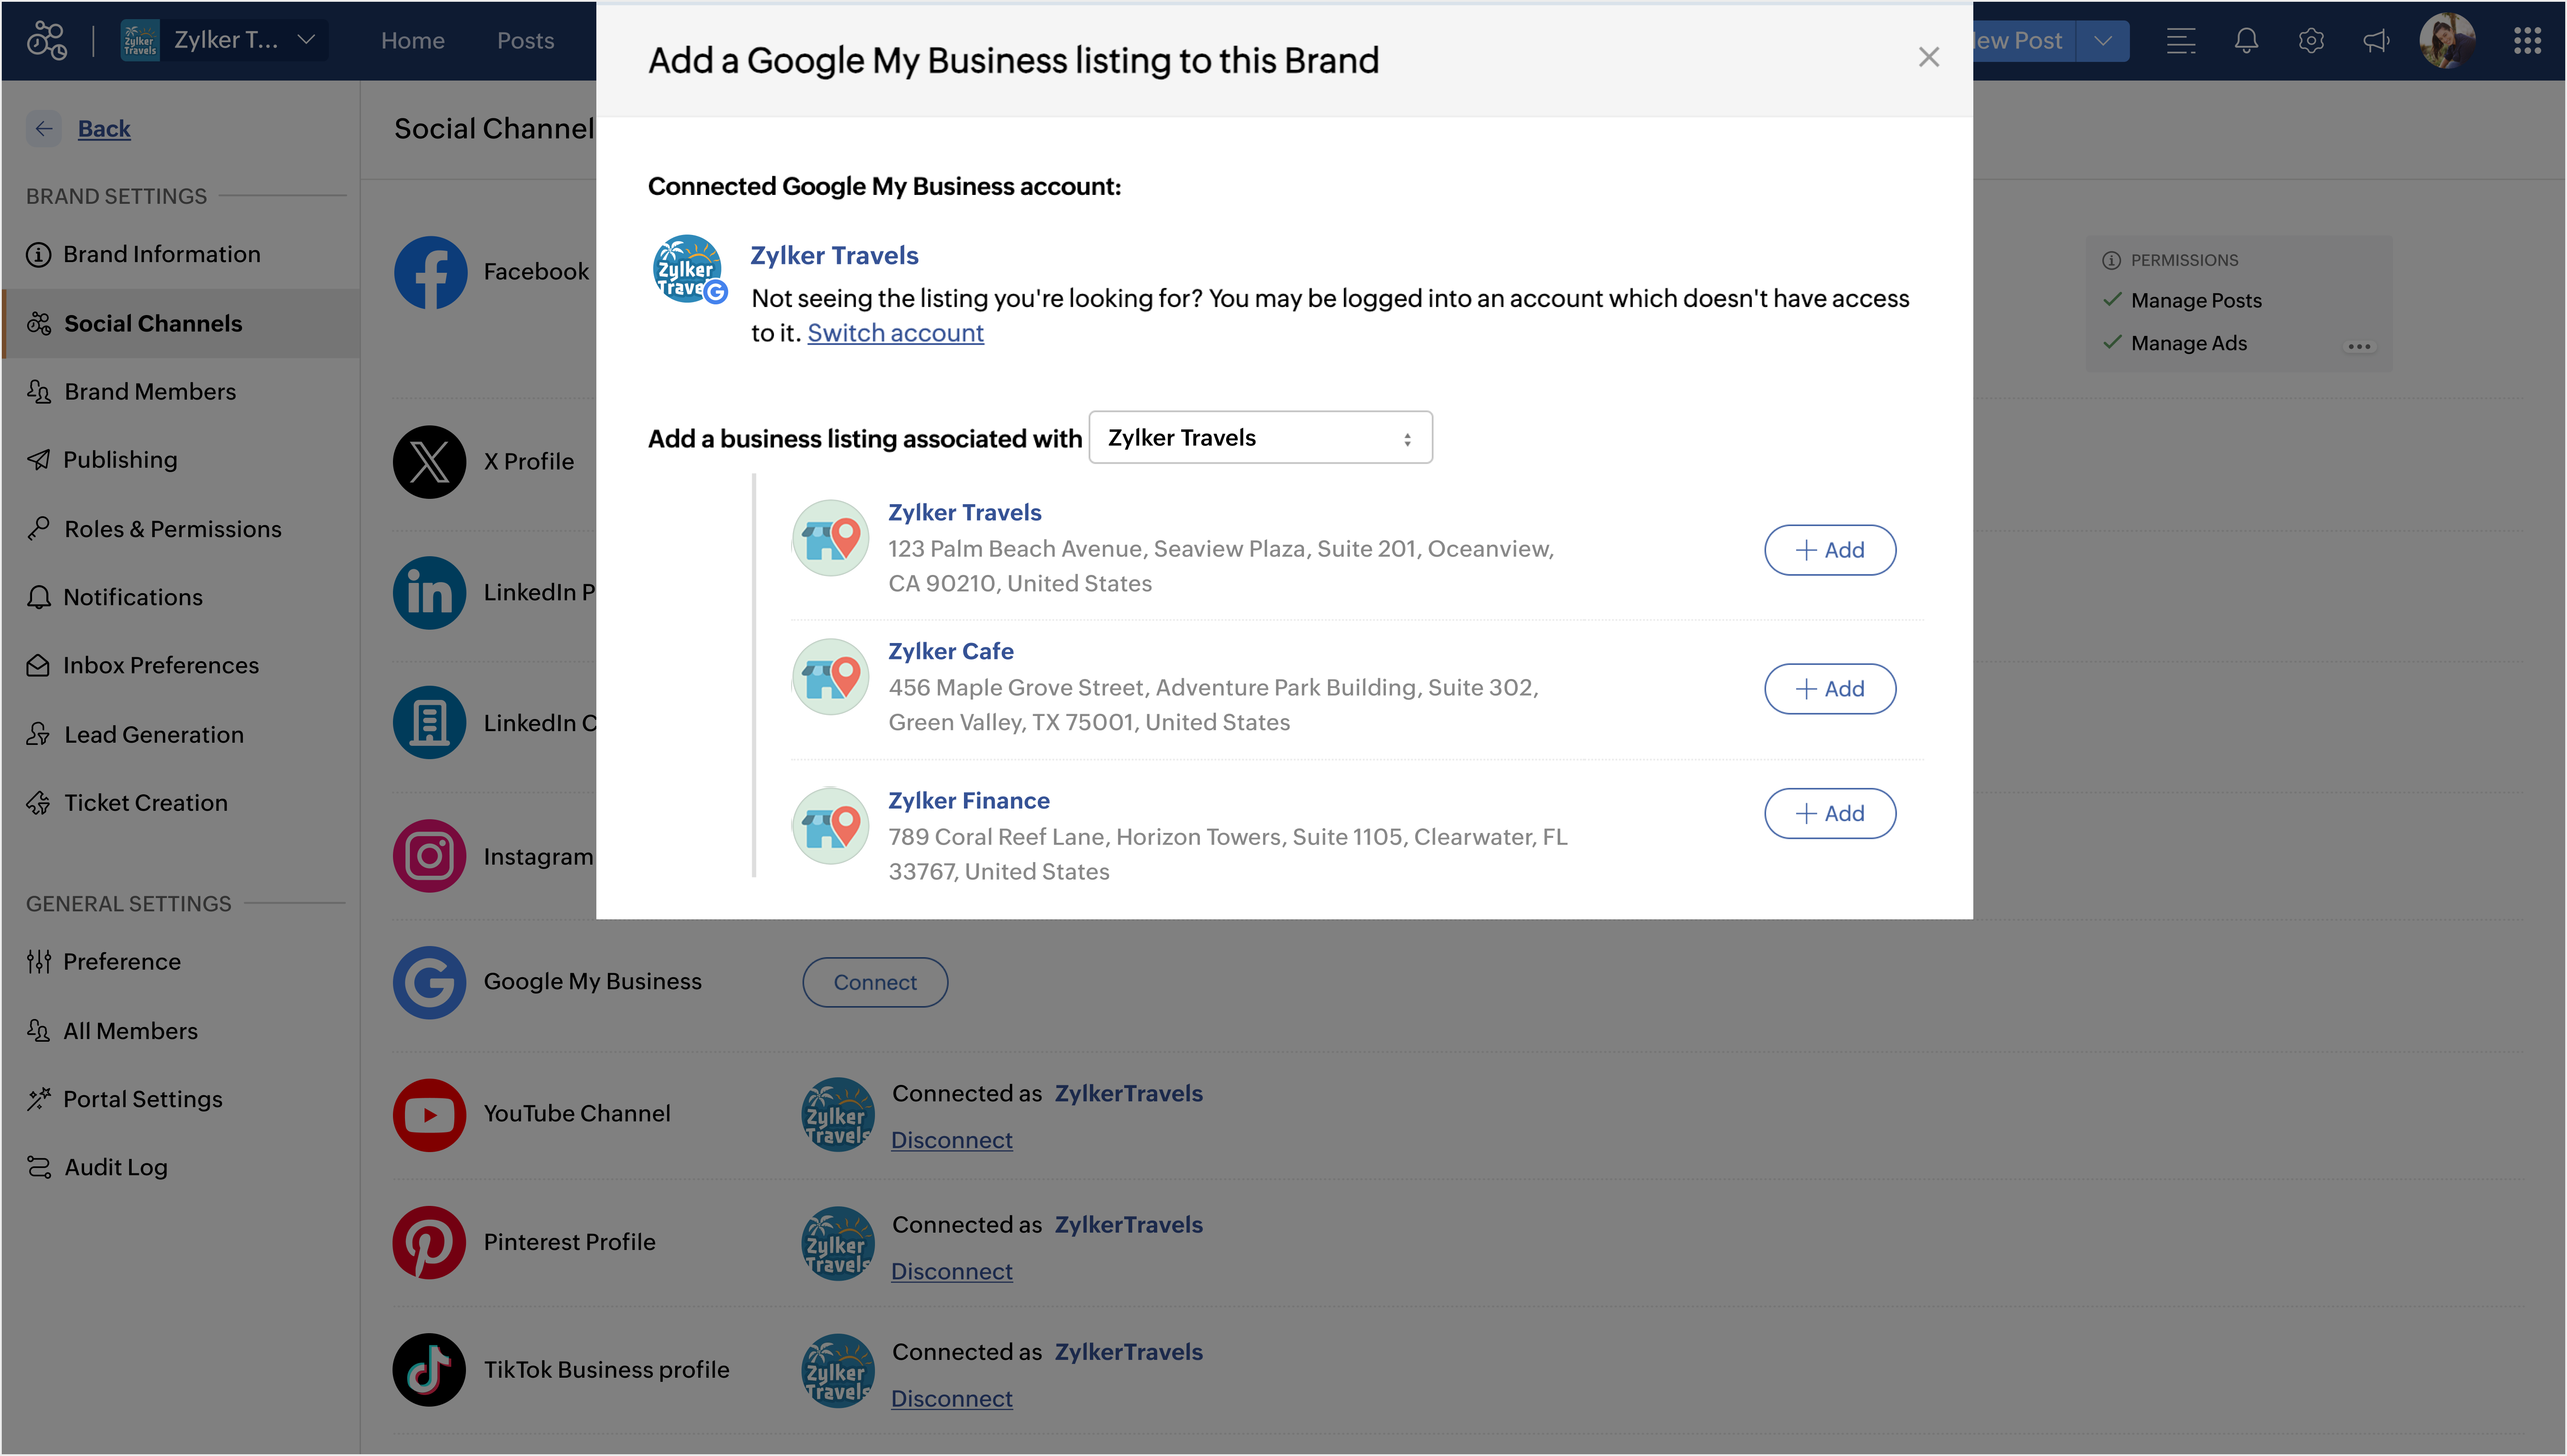Viewport: 2567px width, 1456px height.
Task: Go to the Home tab
Action: pyautogui.click(x=412, y=40)
